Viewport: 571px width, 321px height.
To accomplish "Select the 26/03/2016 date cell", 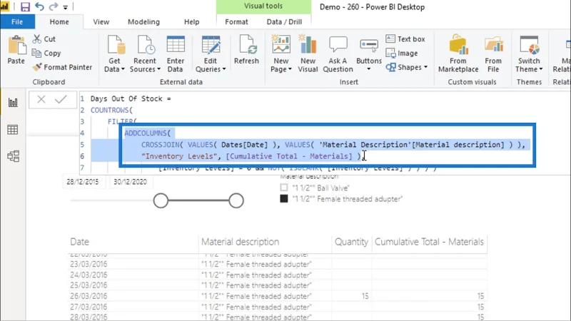I will (89, 296).
